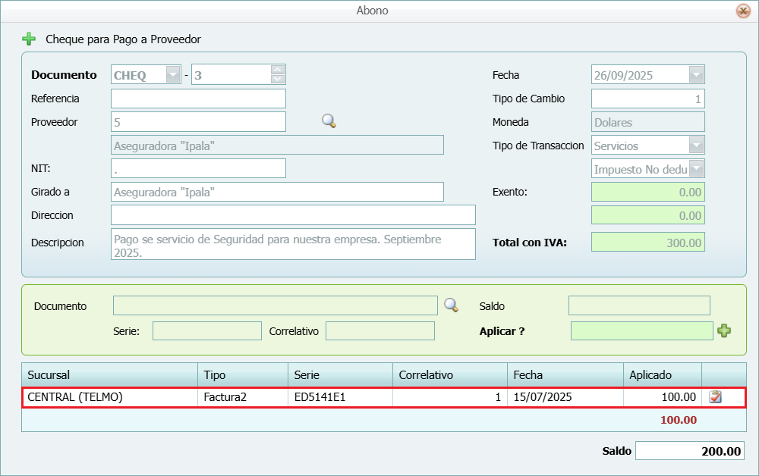The width and height of the screenshot is (759, 476).
Task: Click the Referencia input field
Action: click(x=198, y=99)
